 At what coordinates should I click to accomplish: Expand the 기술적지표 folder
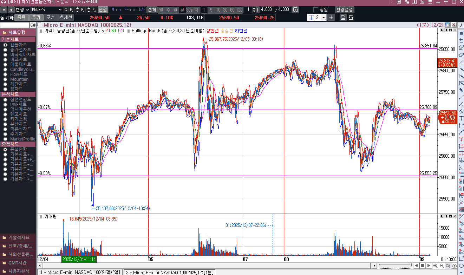(18, 237)
